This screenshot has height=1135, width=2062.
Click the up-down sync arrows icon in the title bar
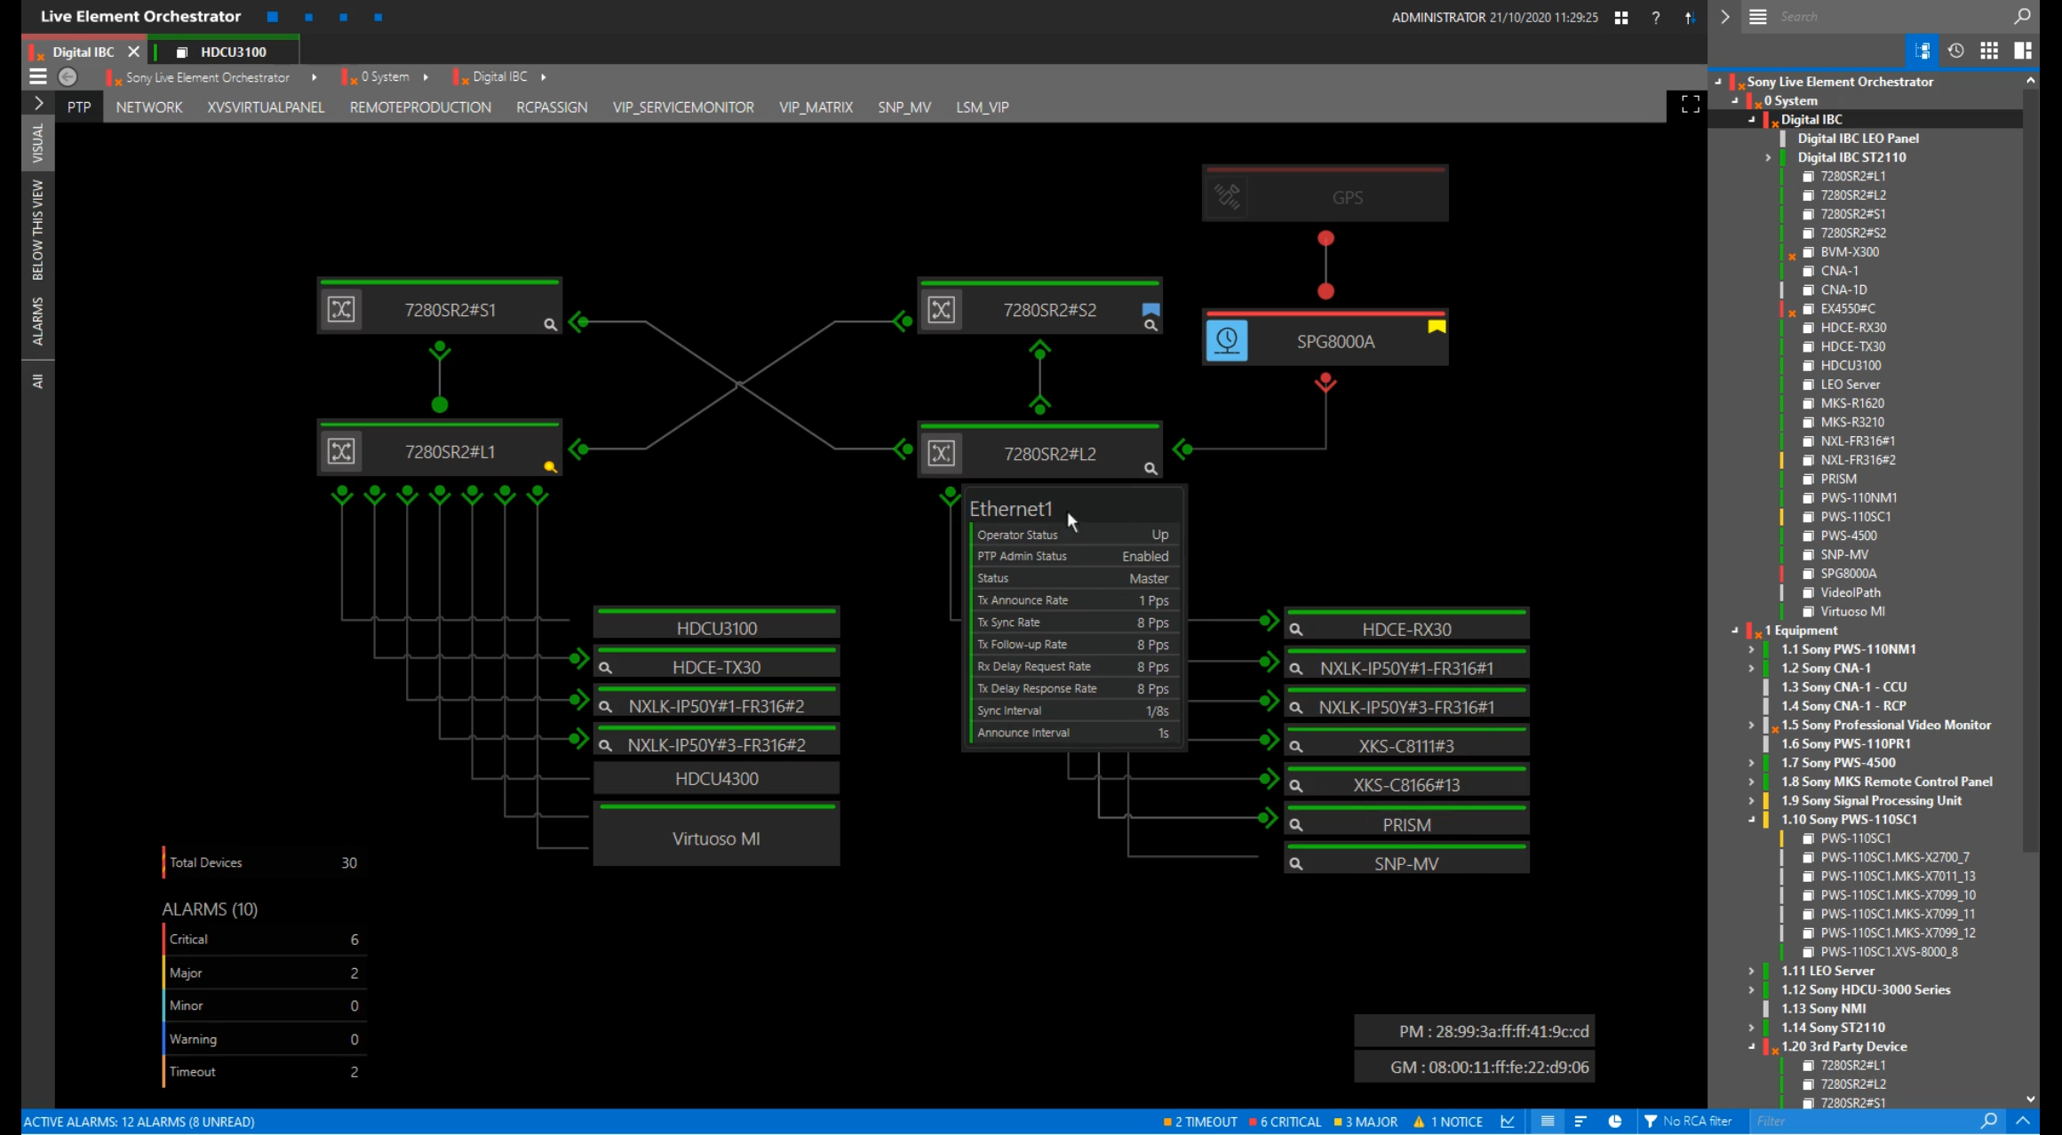pos(1690,17)
